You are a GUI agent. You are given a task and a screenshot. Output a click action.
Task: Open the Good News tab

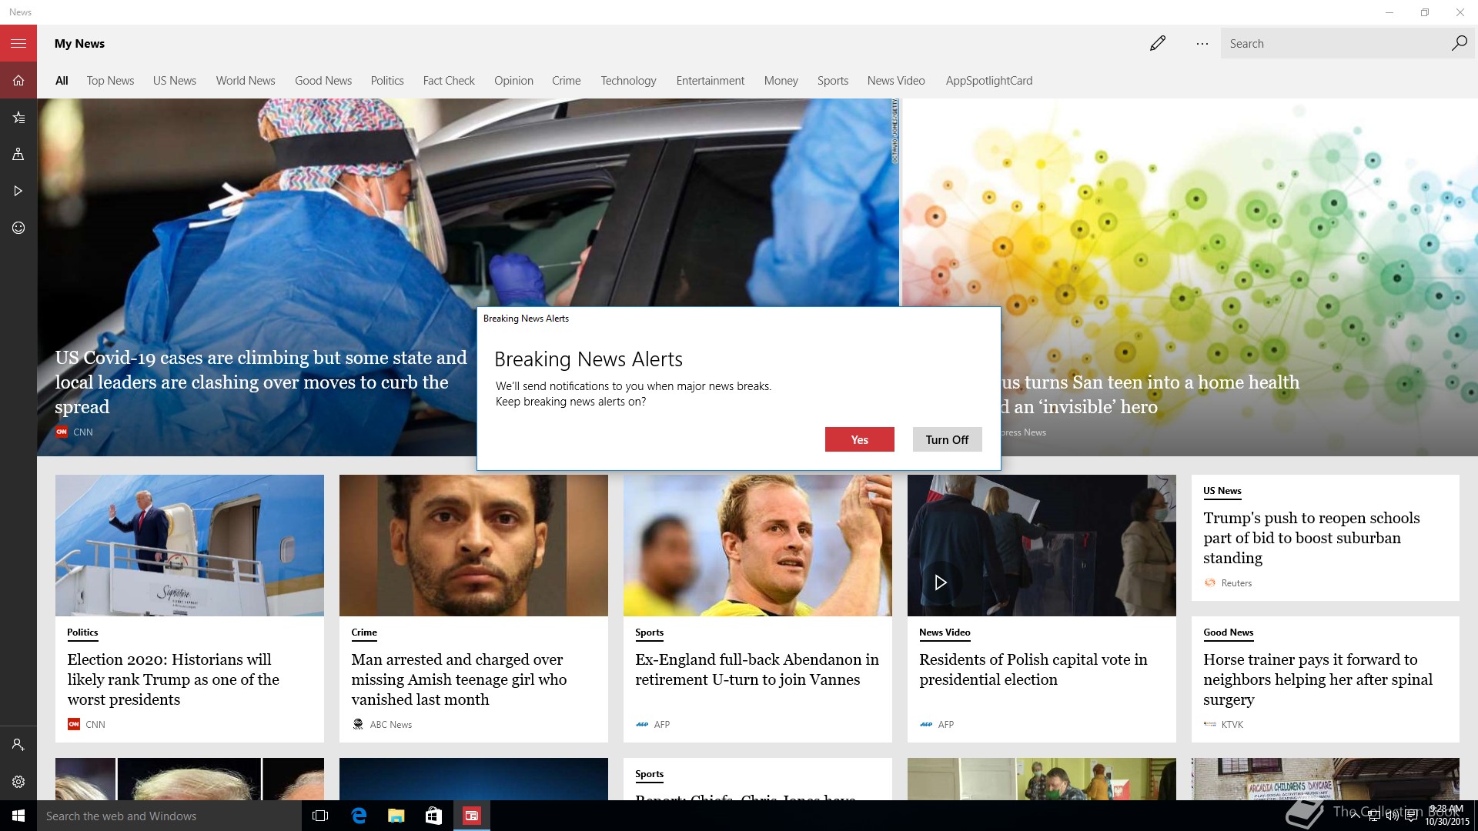[323, 81]
